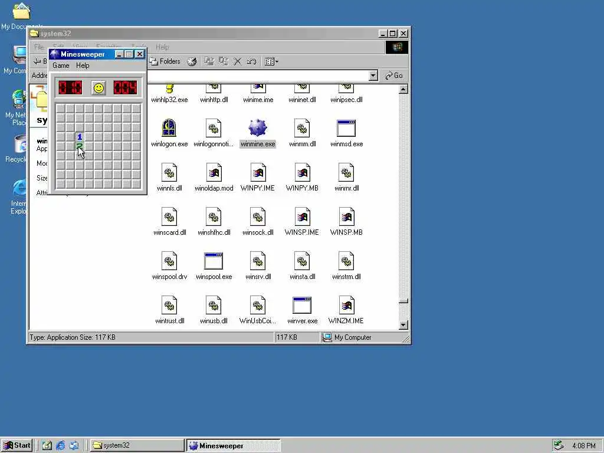Click the scroll down arrow in system32
Screen dimensions: 604x453
403,325
